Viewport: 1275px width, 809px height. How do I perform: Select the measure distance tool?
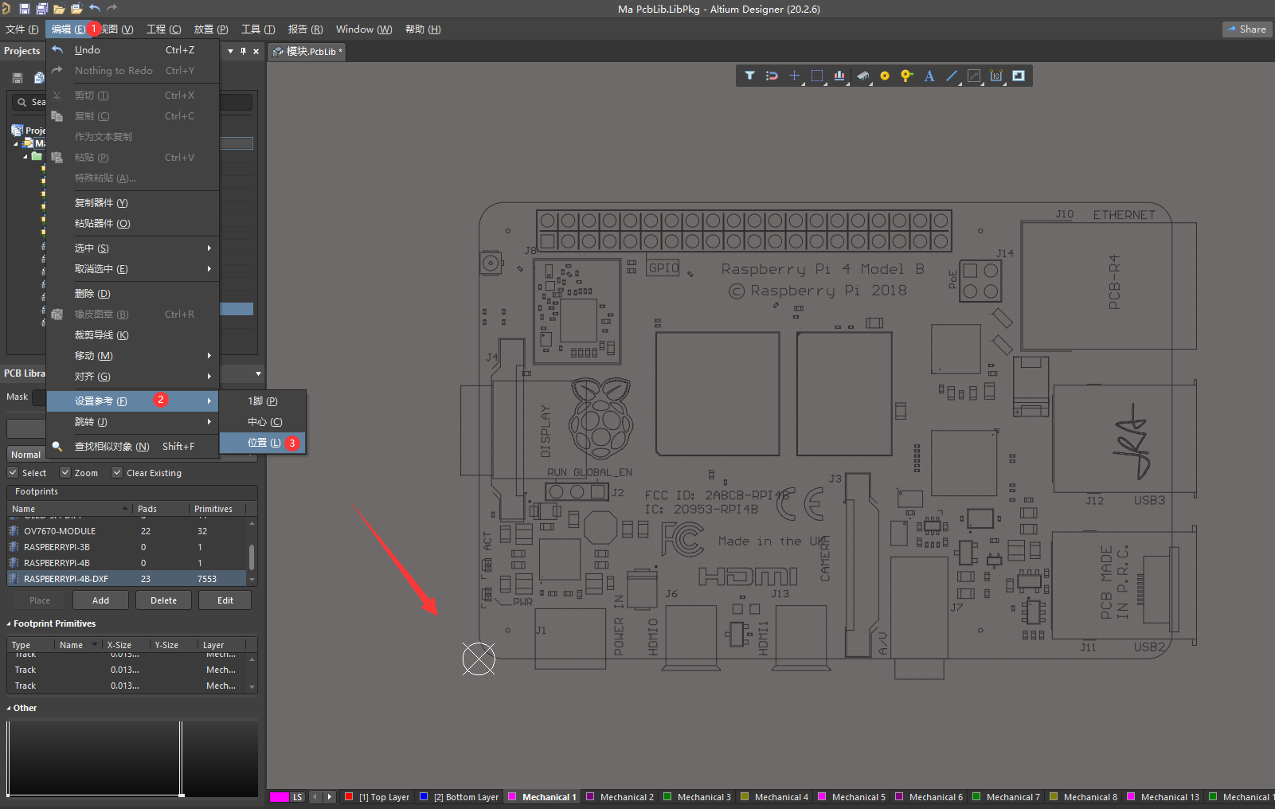click(x=973, y=76)
